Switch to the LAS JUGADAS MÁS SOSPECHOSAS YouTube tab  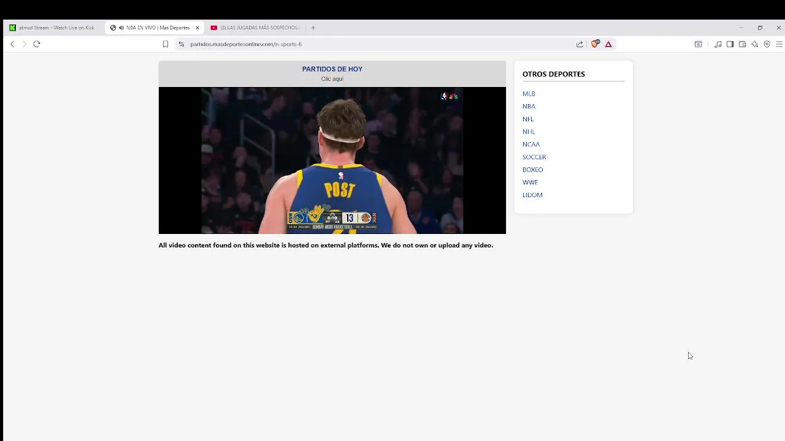(255, 28)
